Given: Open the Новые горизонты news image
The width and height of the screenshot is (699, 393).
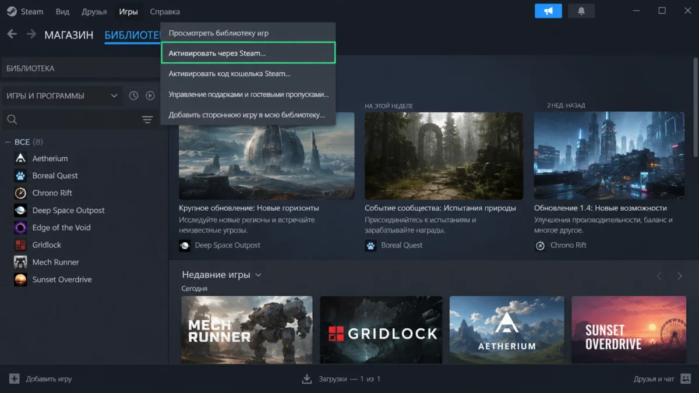Looking at the screenshot, I should coord(267,156).
